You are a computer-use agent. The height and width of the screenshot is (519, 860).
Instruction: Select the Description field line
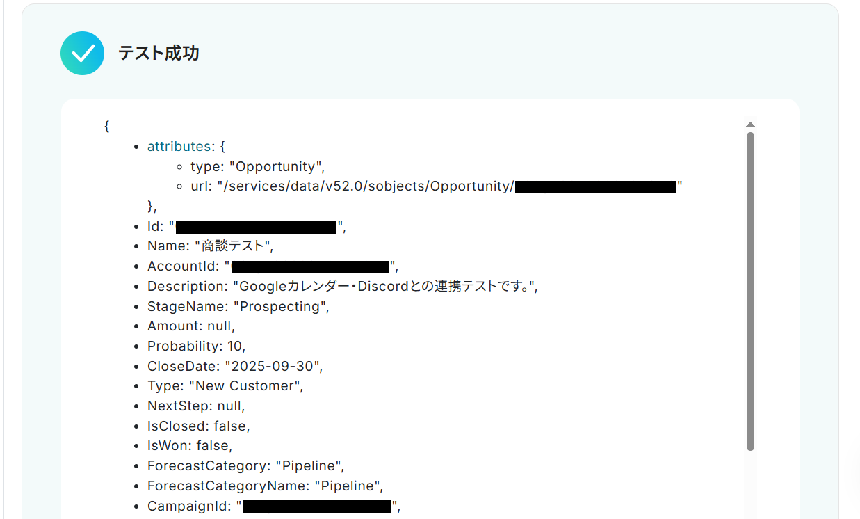(342, 287)
